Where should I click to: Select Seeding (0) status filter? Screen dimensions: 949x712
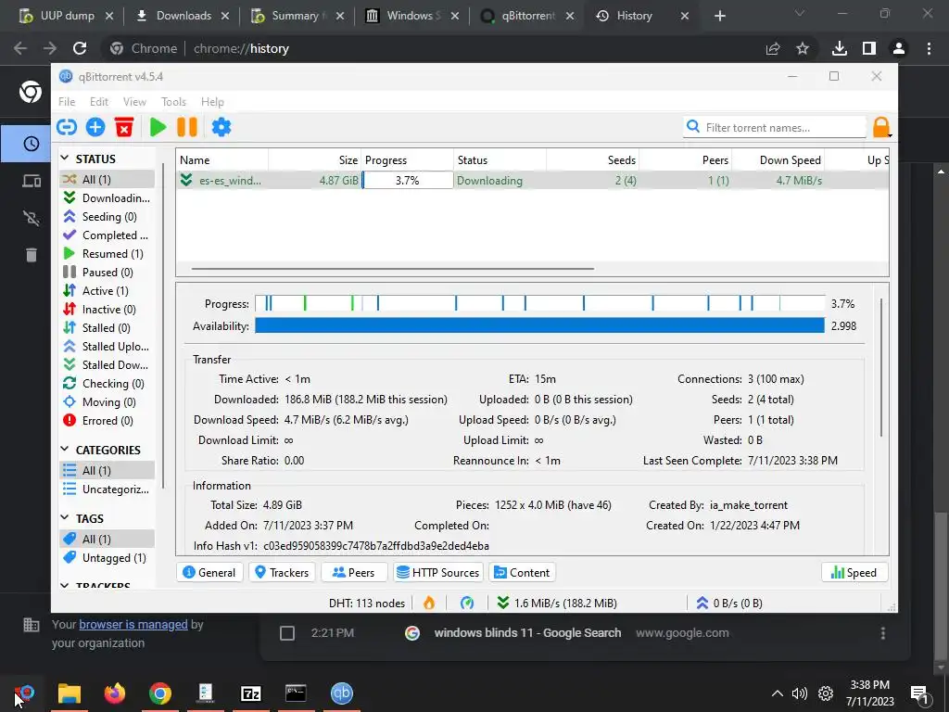(x=108, y=216)
